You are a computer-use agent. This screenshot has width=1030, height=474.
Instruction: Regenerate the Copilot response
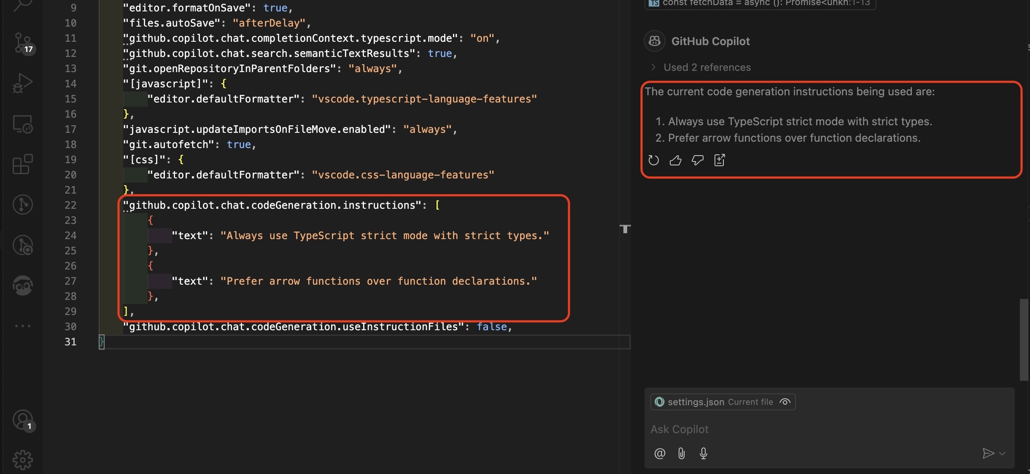tap(653, 160)
